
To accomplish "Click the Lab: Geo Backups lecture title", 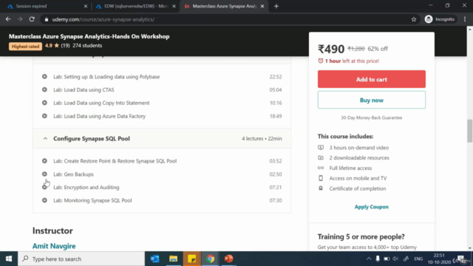I will click(x=73, y=174).
